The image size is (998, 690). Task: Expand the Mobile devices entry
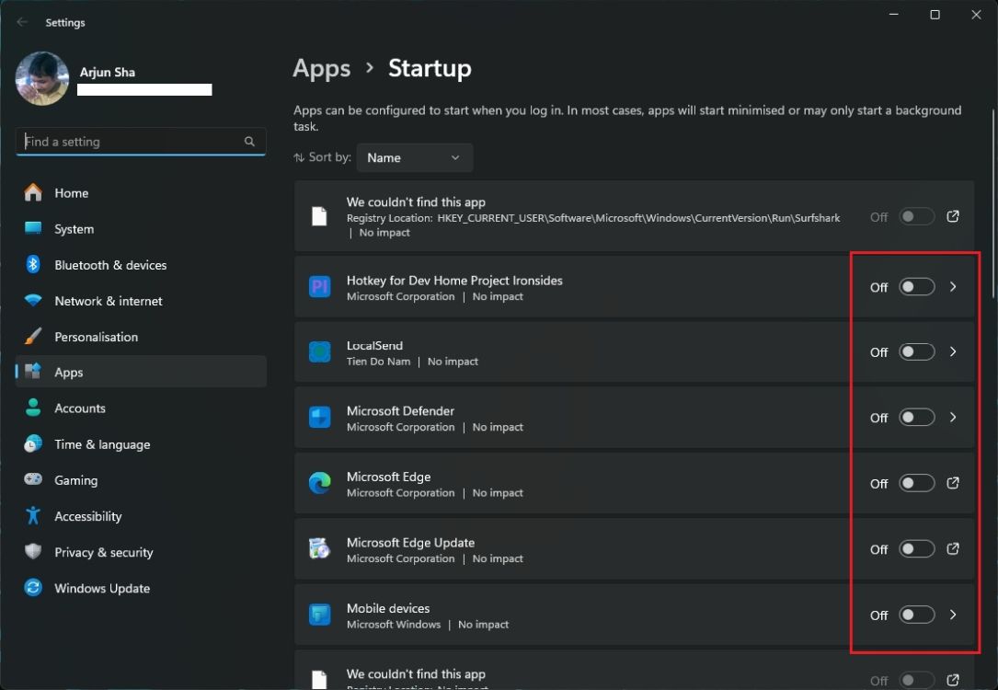coord(953,615)
